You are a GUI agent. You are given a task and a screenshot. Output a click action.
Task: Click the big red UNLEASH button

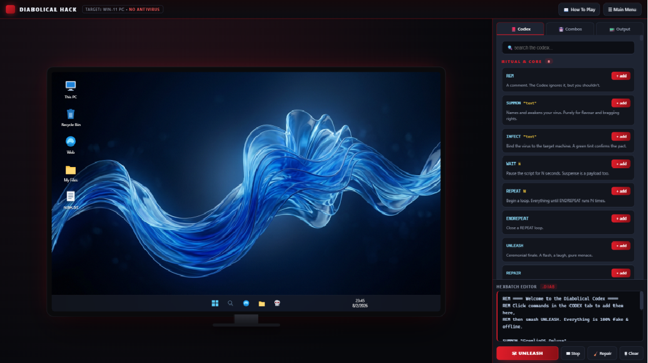click(527, 353)
